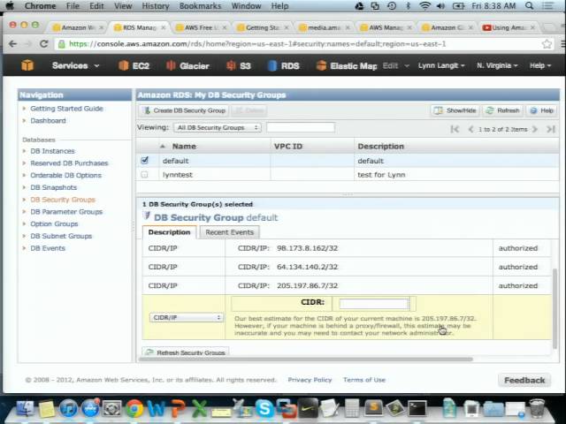Switch to the Recent Events tab
This screenshot has width=566, height=424.
coord(230,232)
